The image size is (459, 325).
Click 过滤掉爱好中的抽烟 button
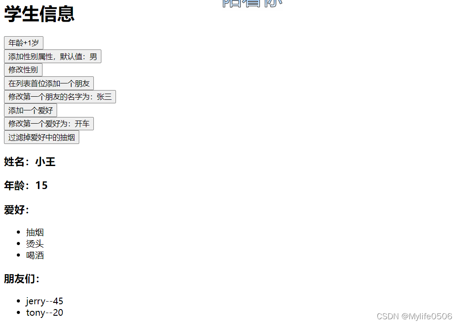coord(42,137)
